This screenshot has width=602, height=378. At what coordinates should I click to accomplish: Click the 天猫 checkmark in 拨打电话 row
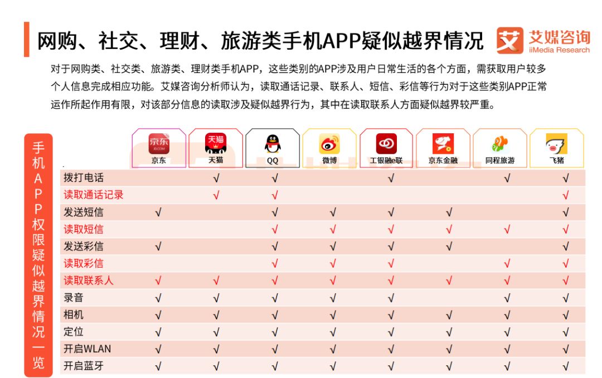tap(216, 178)
